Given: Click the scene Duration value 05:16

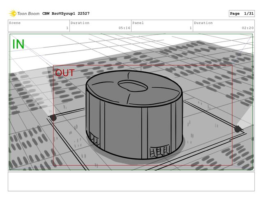Looking at the screenshot, I should (124, 28).
